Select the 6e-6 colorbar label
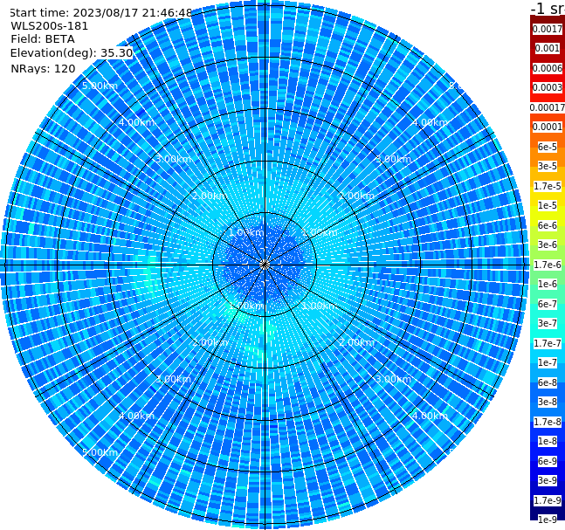The image size is (565, 530). pos(548,225)
